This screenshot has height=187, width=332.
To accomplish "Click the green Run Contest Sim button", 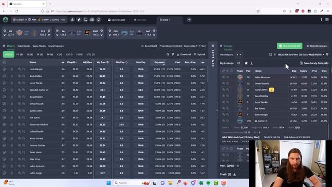I will click(289, 46).
